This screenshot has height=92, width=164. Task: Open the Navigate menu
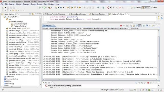coord(26,4)
